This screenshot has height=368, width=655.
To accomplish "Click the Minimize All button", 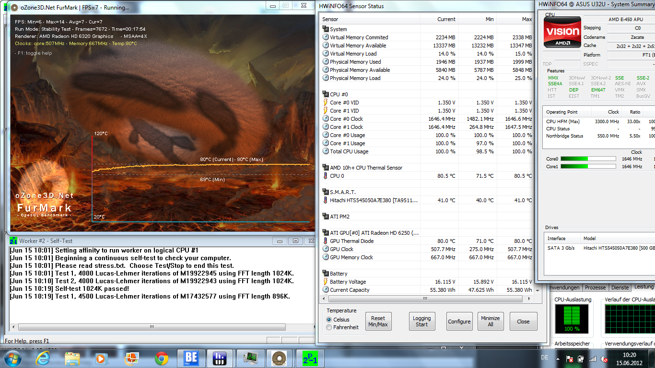I will pyautogui.click(x=491, y=321).
